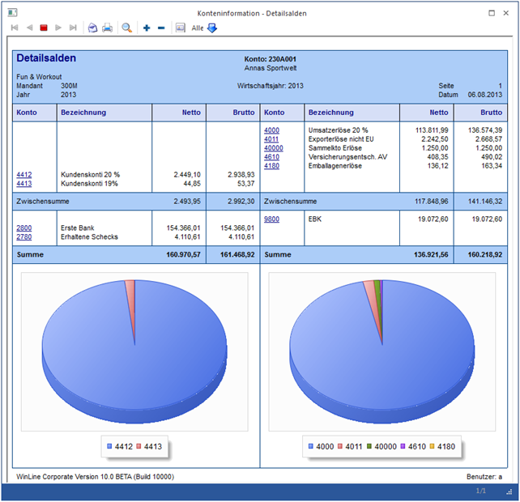Jump to last page of report
Image resolution: width=520 pixels, height=502 pixels.
click(73, 28)
